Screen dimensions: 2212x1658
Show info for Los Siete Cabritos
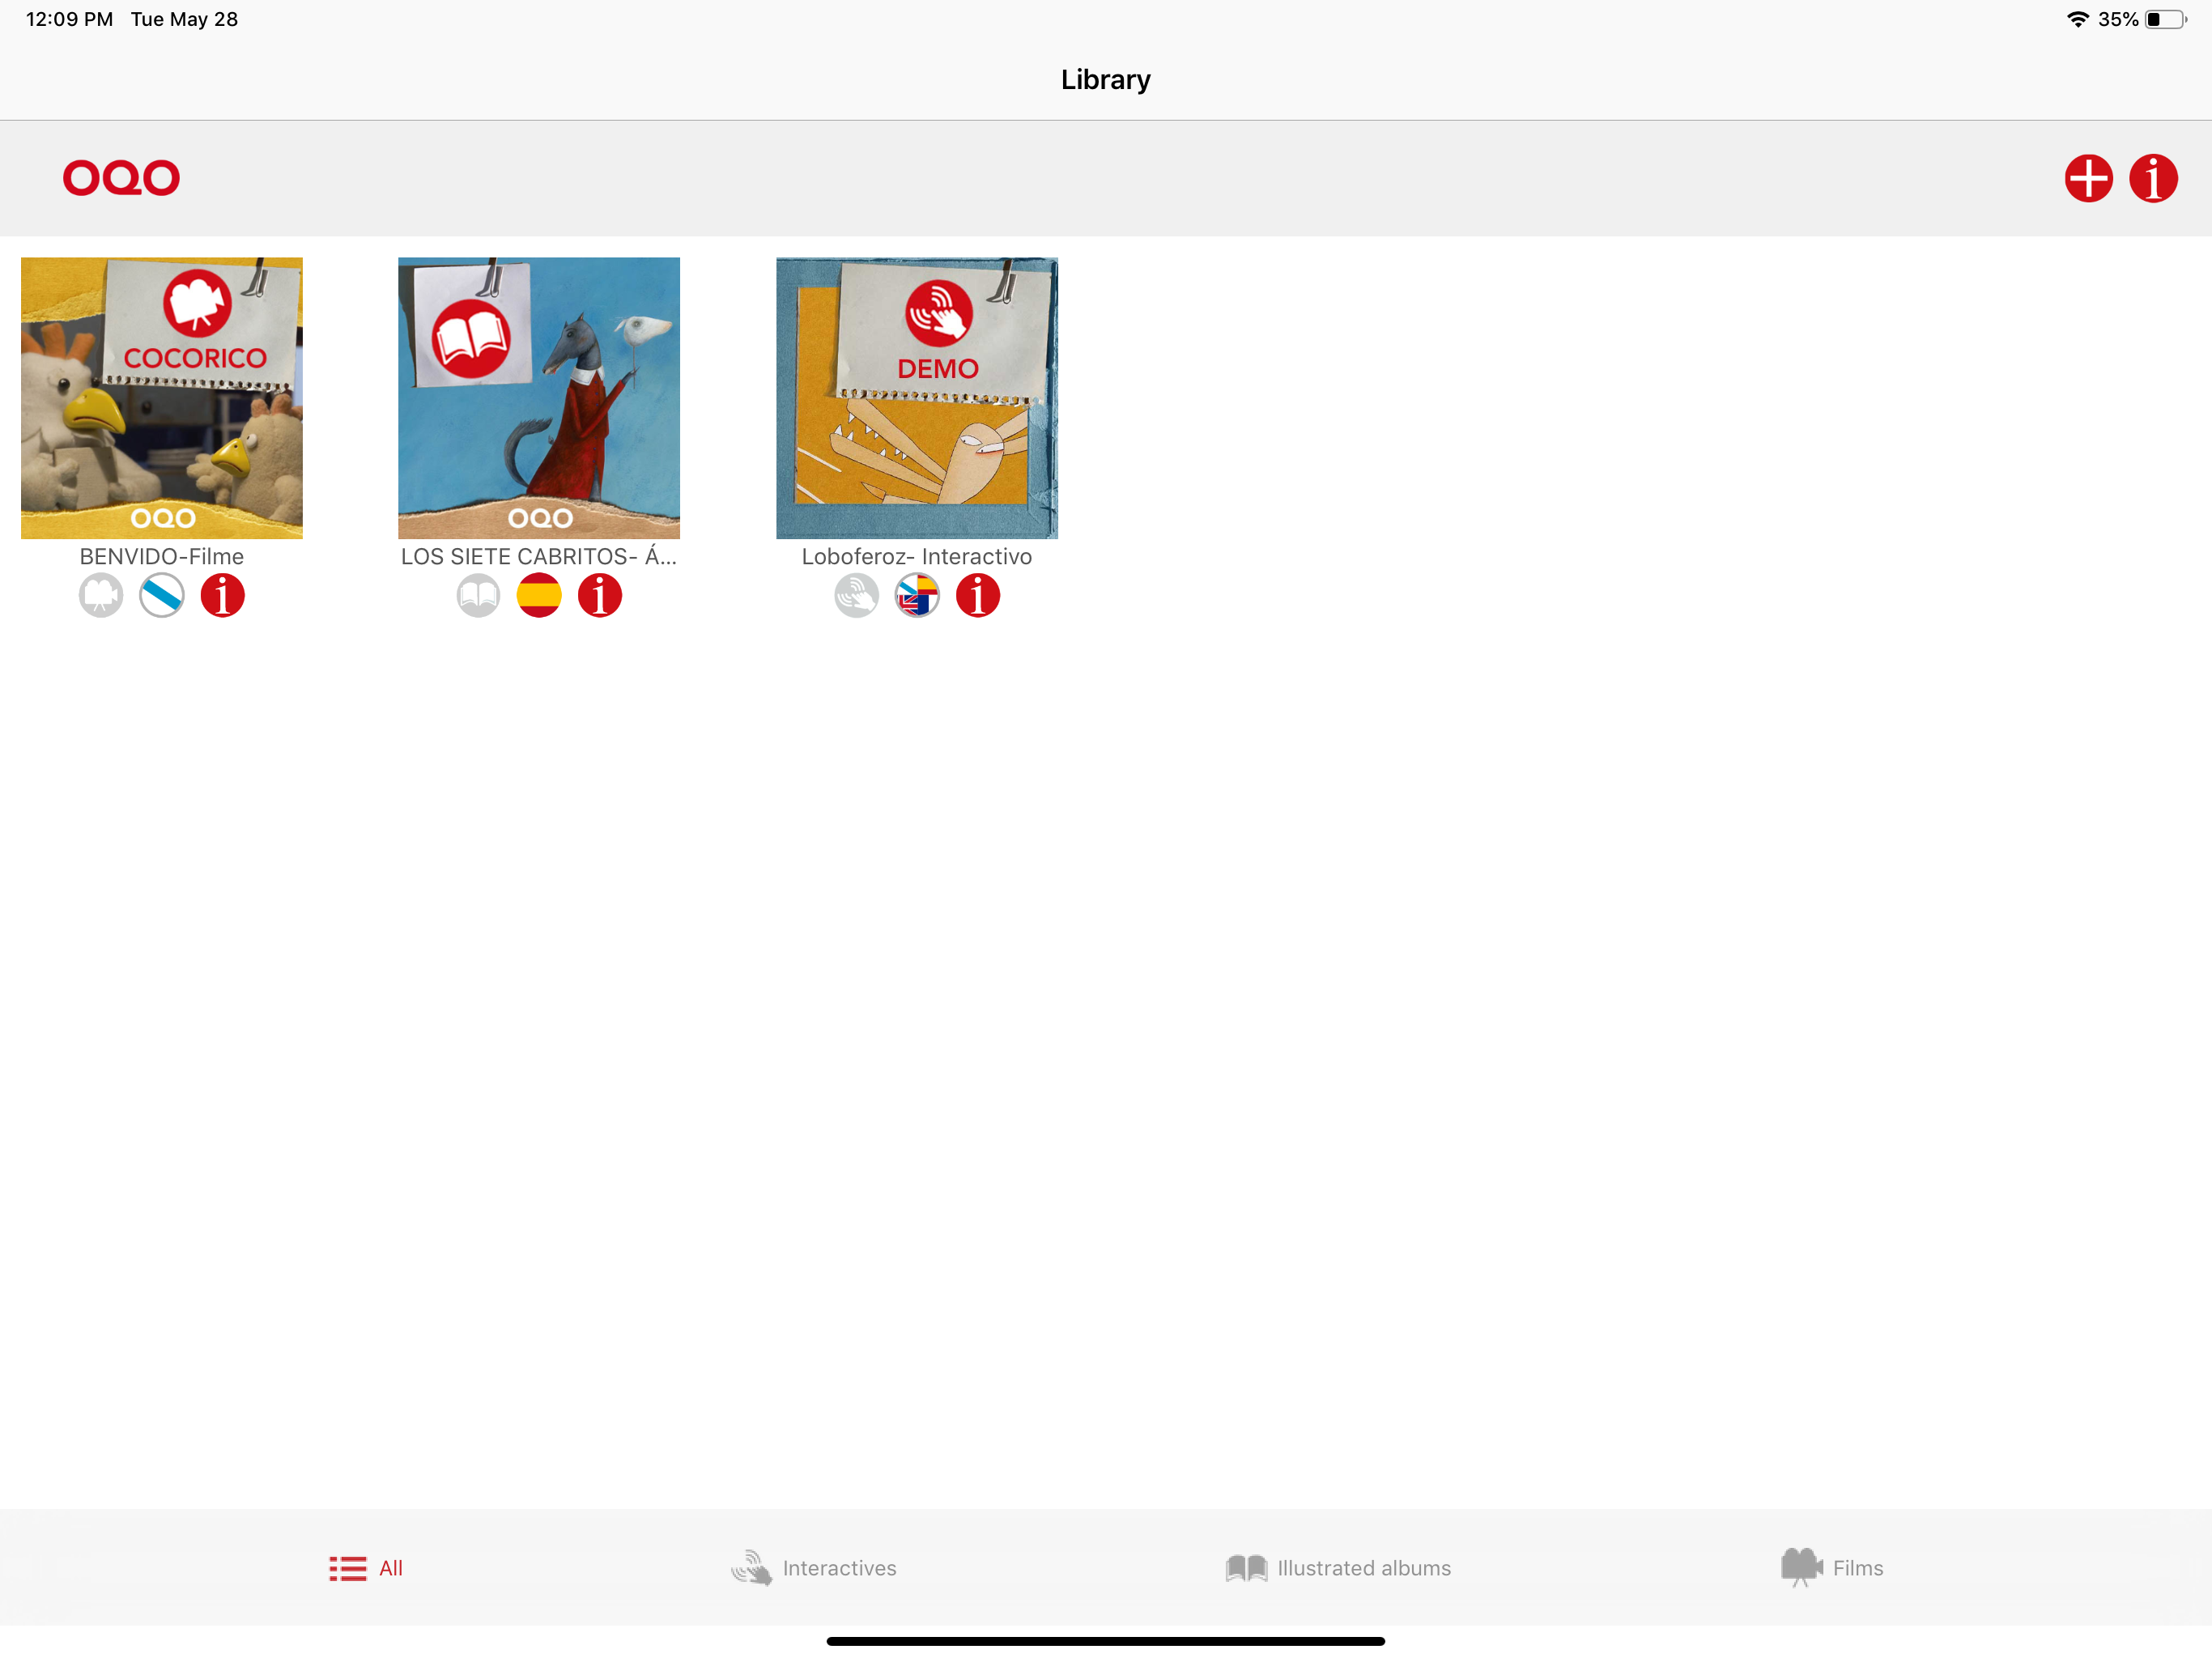(x=600, y=596)
